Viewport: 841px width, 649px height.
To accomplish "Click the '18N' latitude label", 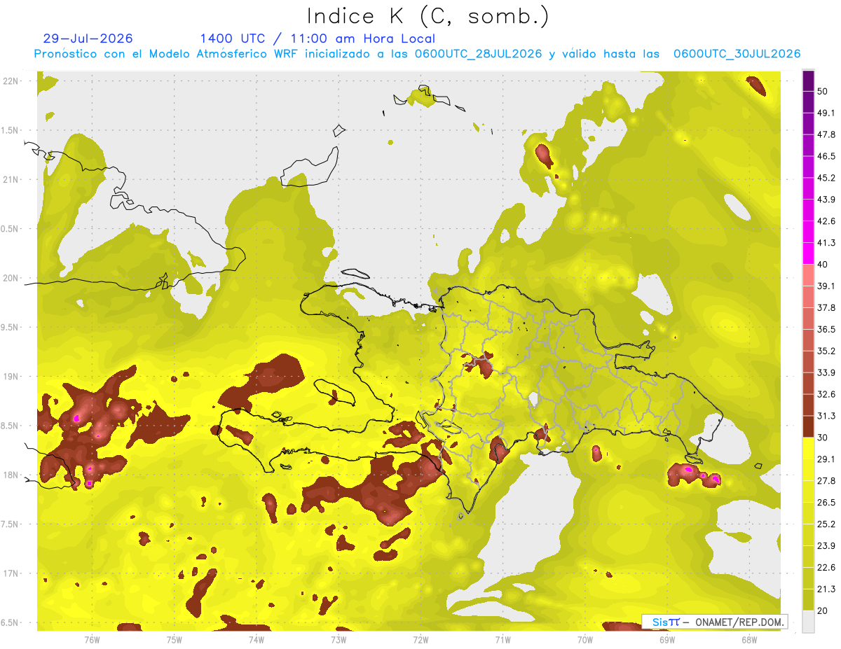I will (x=11, y=475).
